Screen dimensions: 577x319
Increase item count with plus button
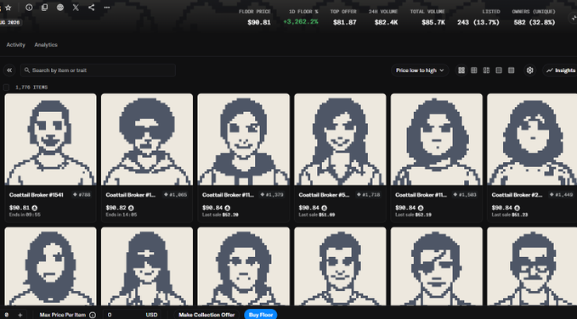point(20,315)
